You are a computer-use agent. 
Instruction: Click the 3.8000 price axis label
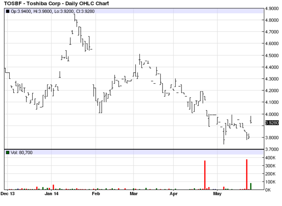(272, 137)
